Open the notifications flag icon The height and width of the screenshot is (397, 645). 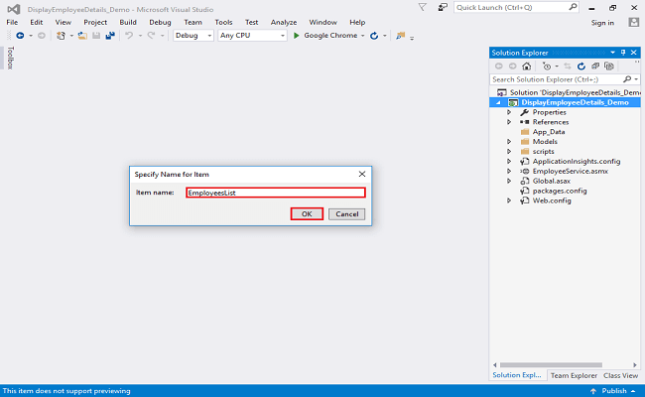click(x=423, y=7)
